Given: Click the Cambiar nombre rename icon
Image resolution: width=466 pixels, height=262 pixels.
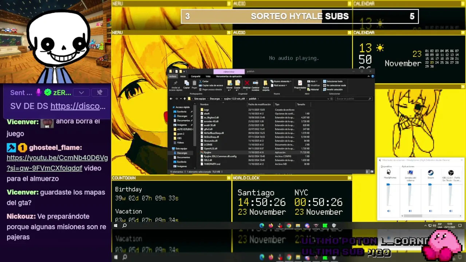Looking at the screenshot, I should click(256, 83).
